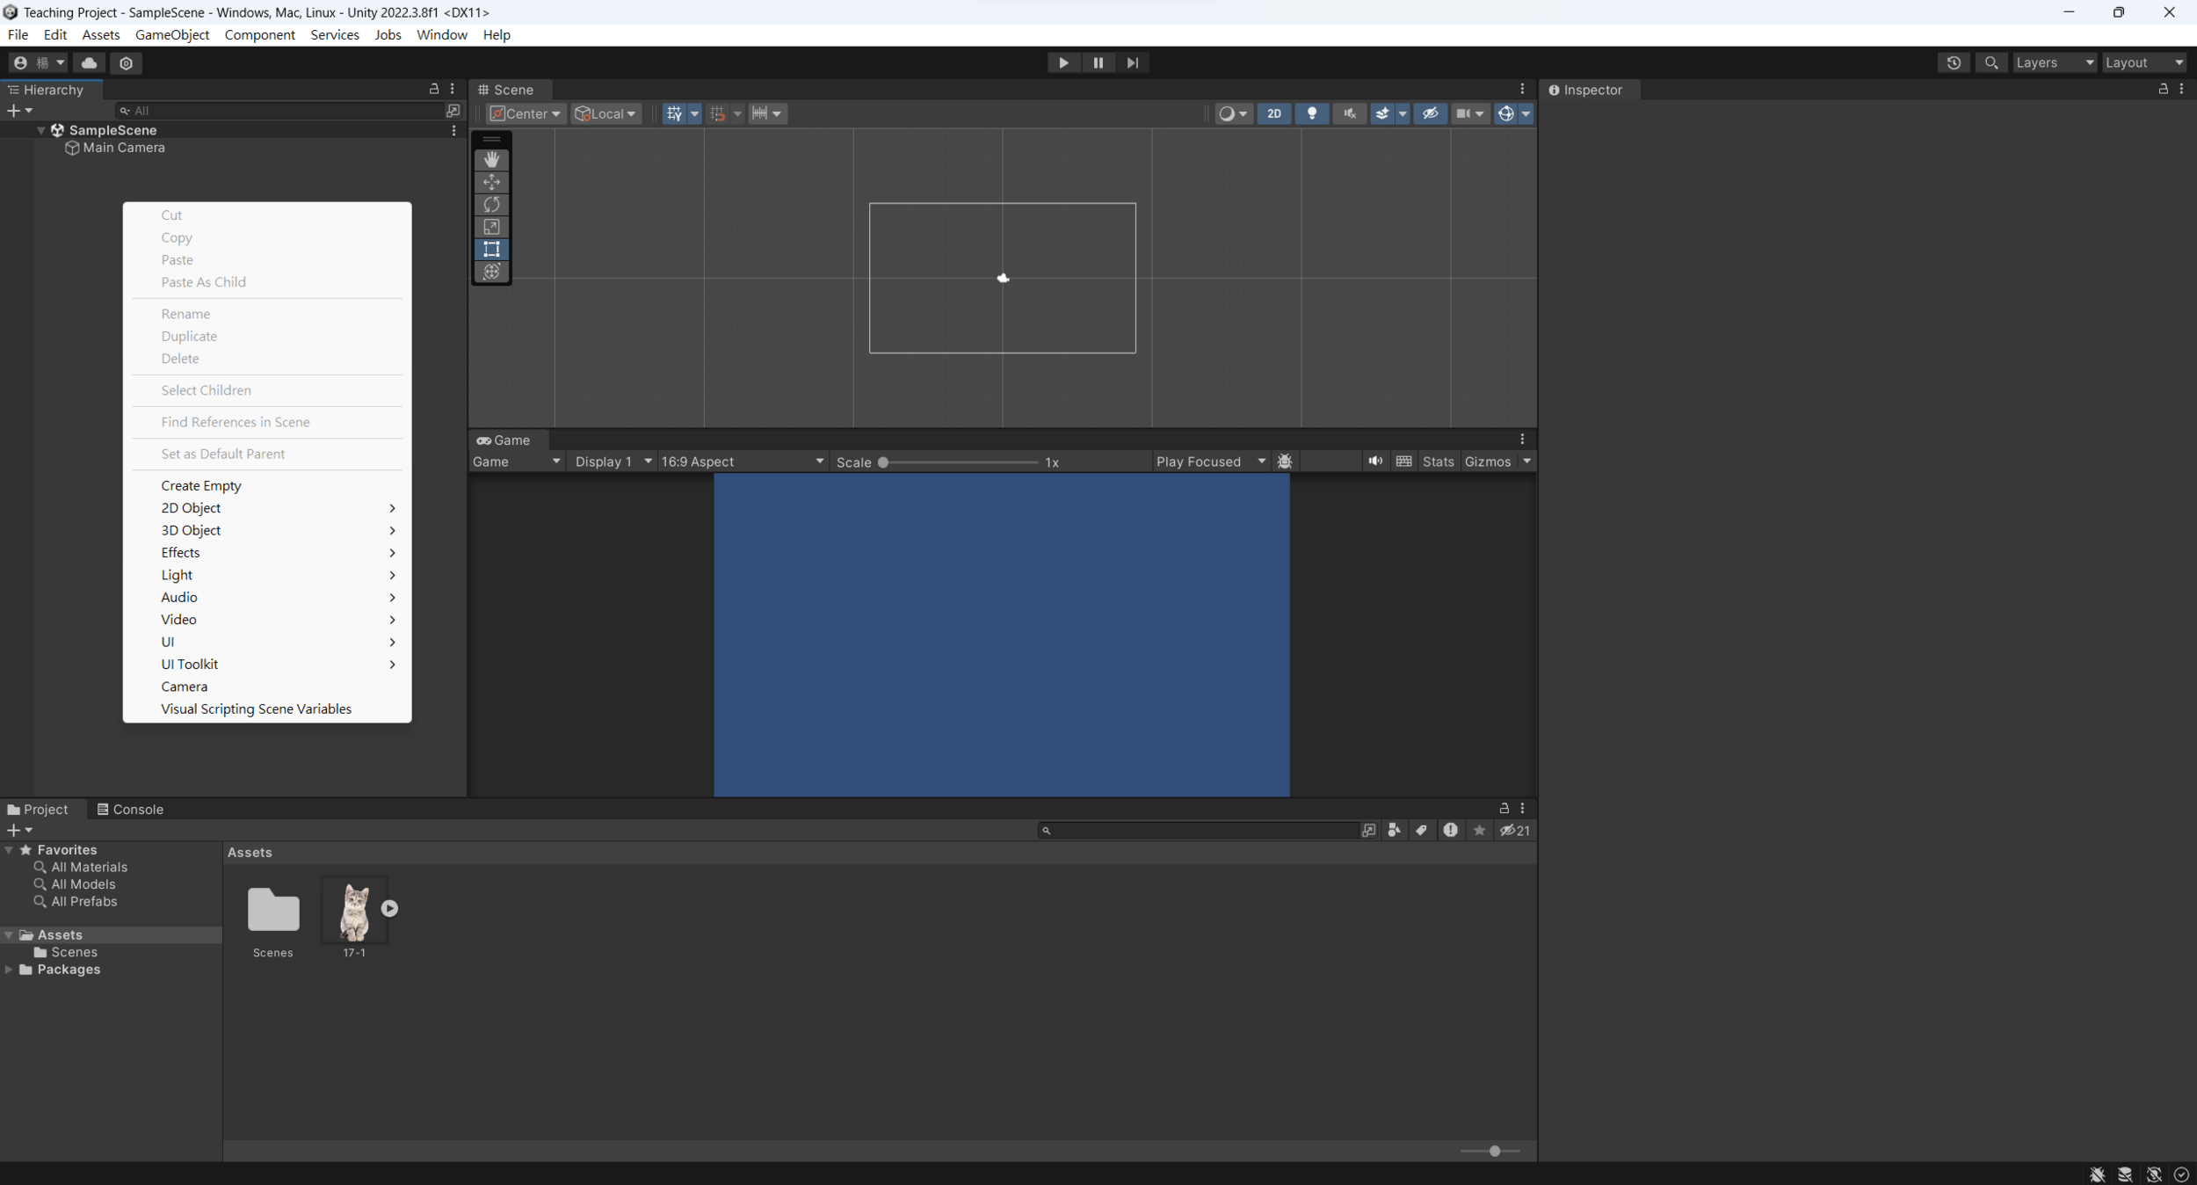Toggle scene Gizmos button
The image size is (2197, 1185).
1505,113
